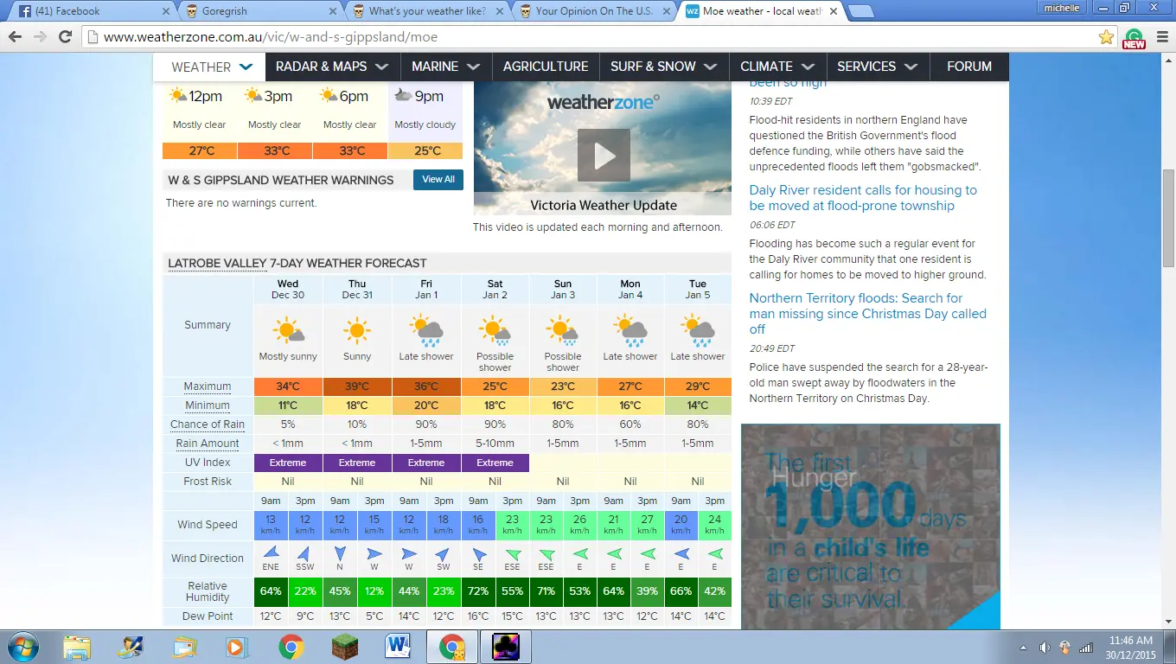Click the 11°C minimum temperature cell
This screenshot has height=664, width=1176.
(288, 405)
